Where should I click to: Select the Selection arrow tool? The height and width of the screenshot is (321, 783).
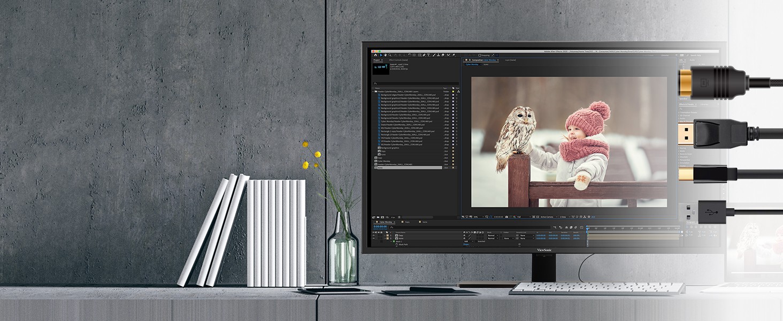381,55
